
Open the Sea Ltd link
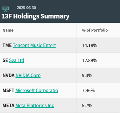[17, 60]
